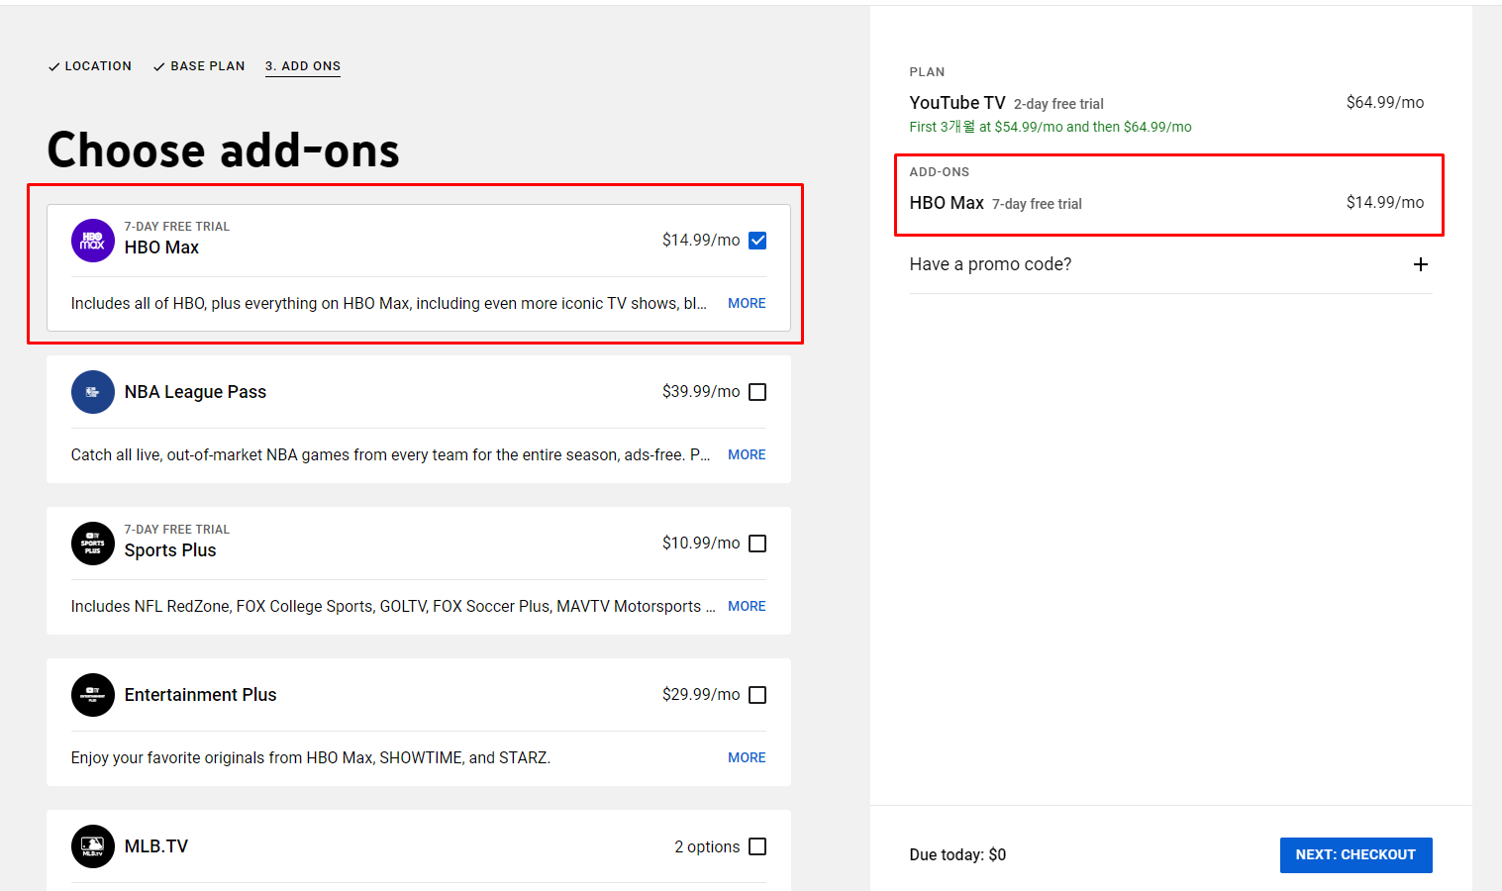Click the HBO Max logo icon

pyautogui.click(x=93, y=241)
